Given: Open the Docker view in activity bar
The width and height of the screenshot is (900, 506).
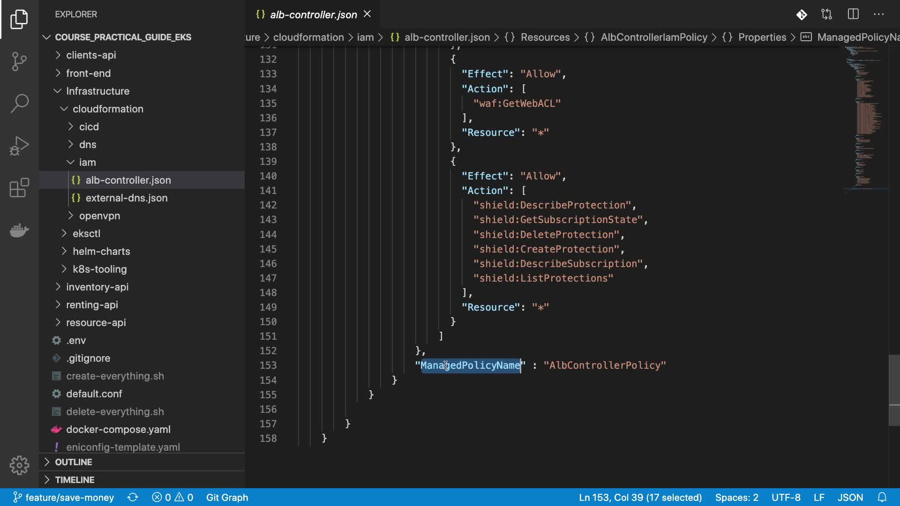Looking at the screenshot, I should pyautogui.click(x=19, y=230).
